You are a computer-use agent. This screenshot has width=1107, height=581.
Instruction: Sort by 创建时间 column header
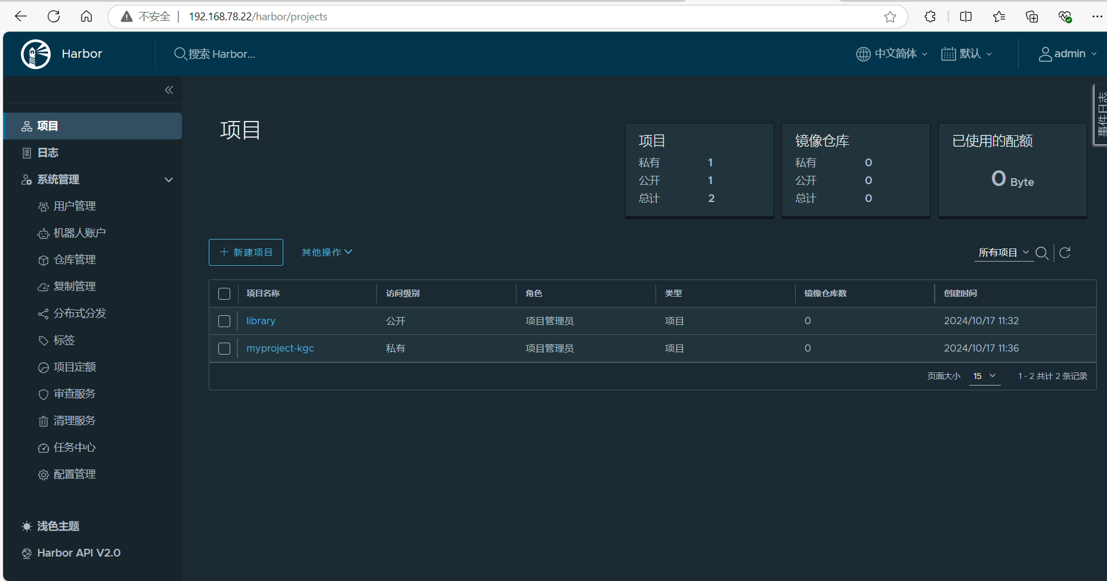coord(960,294)
